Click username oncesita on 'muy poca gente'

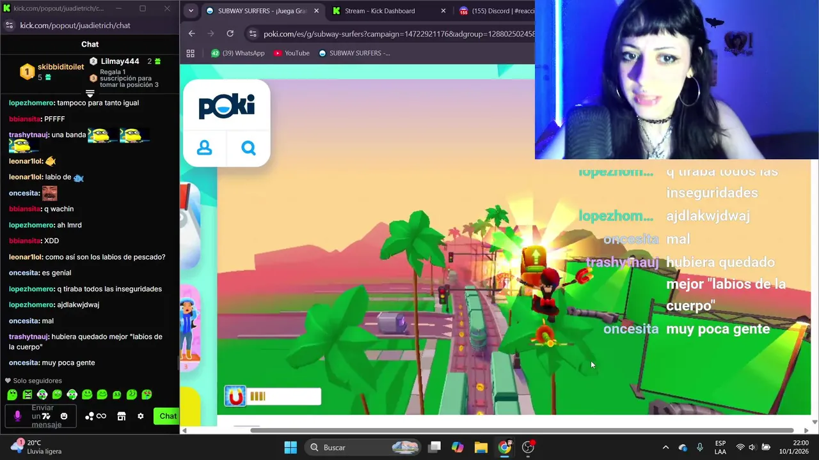24,362
